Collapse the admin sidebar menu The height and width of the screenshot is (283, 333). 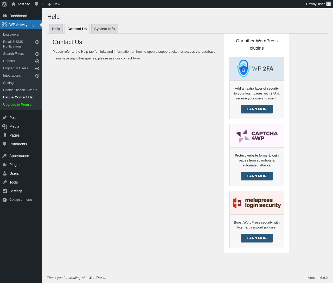[17, 200]
